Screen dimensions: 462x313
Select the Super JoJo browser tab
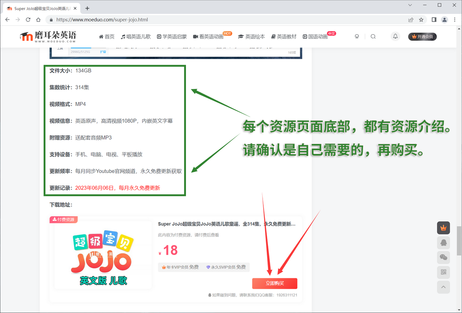point(42,7)
